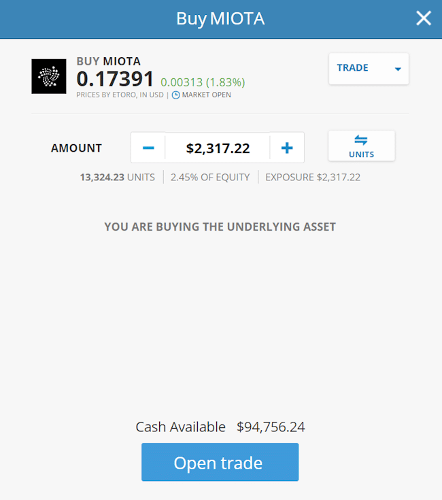Close the Buy MIOTA dialog

[424, 18]
